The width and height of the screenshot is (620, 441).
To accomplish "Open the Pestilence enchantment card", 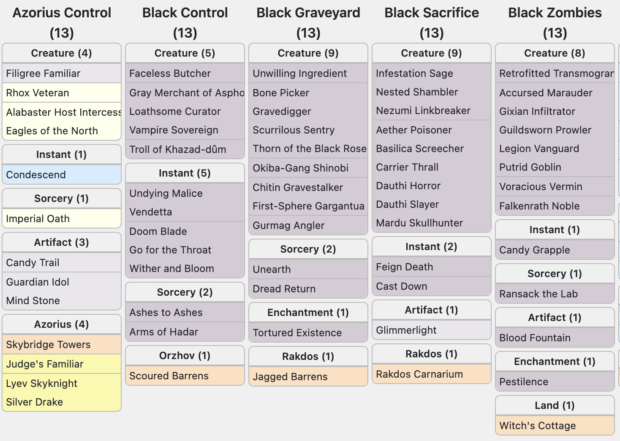I will (x=524, y=382).
